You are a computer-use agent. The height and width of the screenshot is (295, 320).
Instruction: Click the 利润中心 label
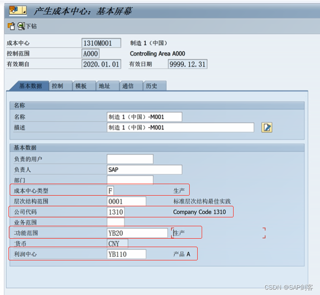click(x=25, y=254)
